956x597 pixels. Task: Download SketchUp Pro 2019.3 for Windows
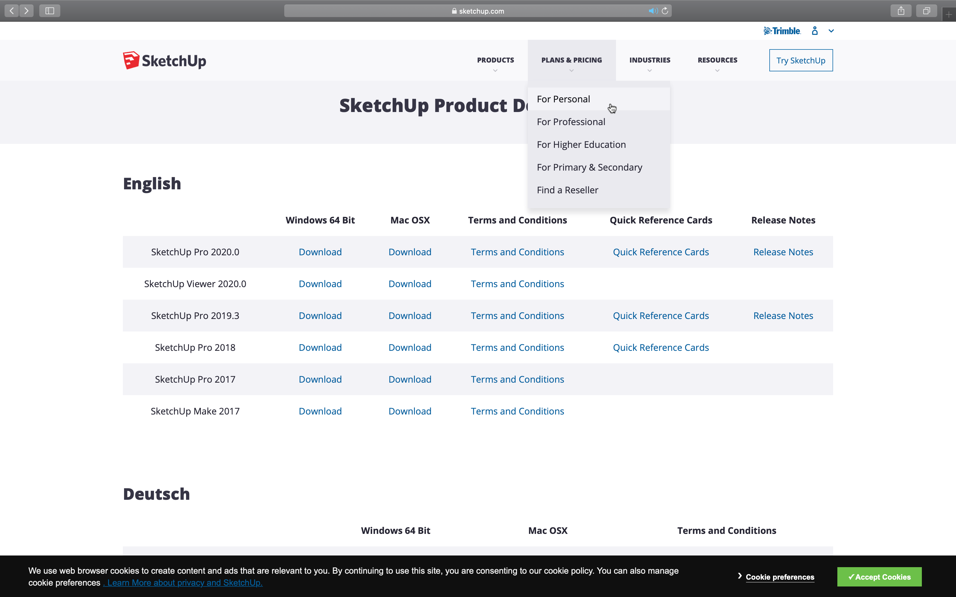(x=320, y=316)
